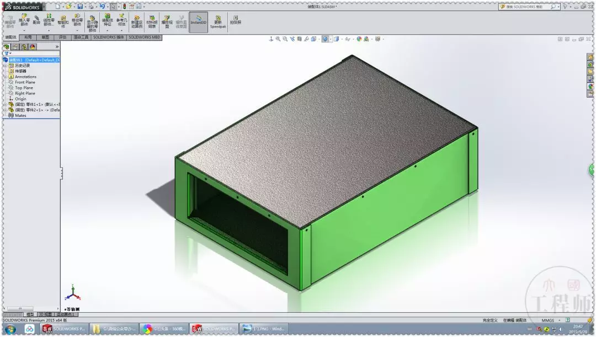Switch to the 装配体 (Assembly) tab
This screenshot has width=596, height=337.
10,38
